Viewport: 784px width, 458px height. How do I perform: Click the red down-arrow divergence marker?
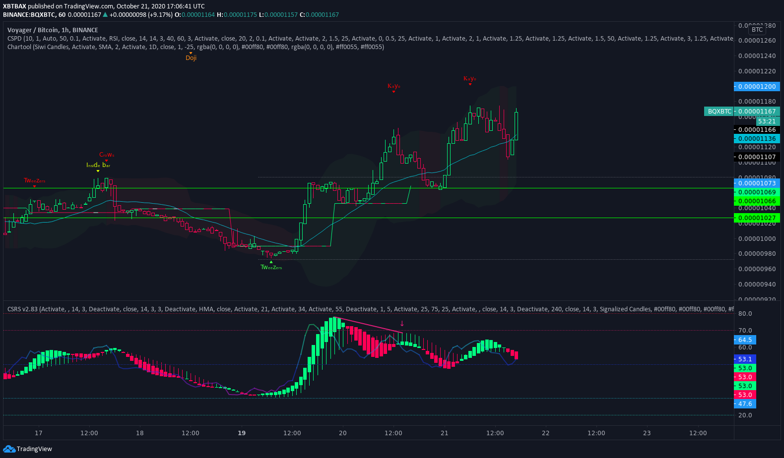click(x=402, y=324)
